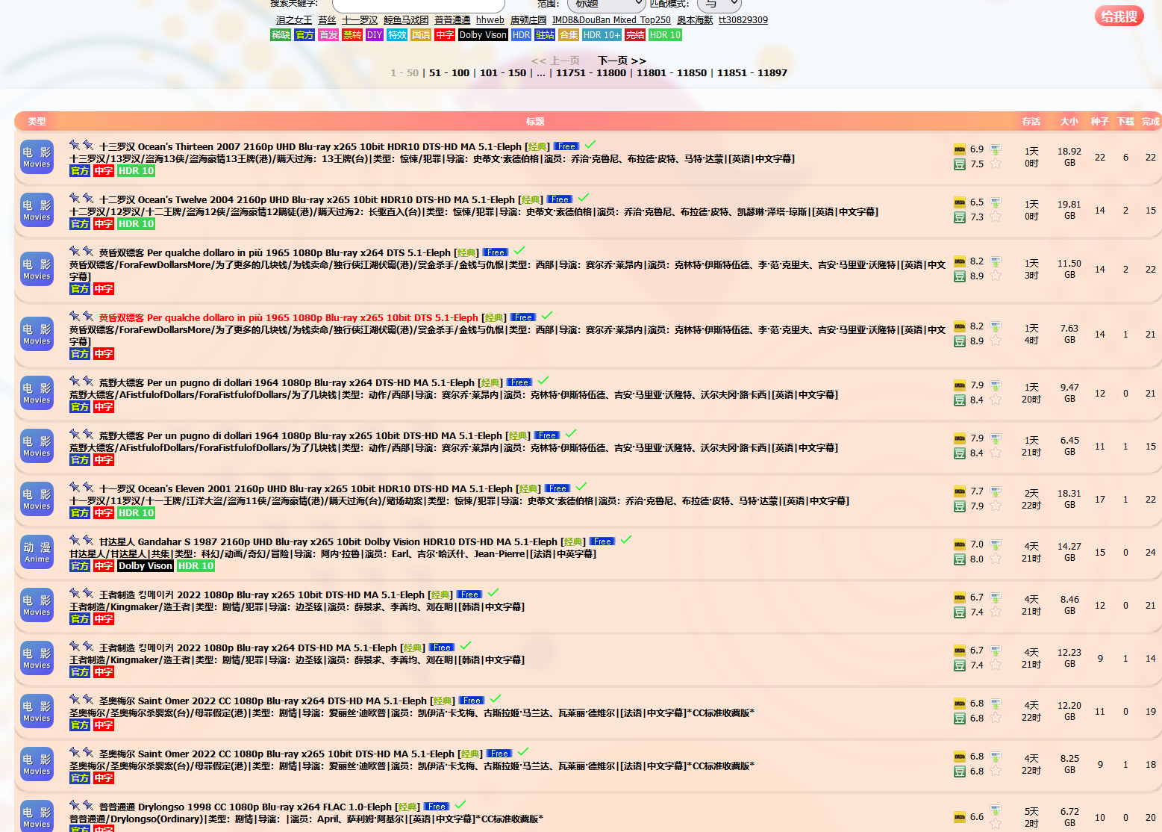The height and width of the screenshot is (832, 1162).
Task: Open IMDb icon for Ocean's Eleven rating 7.7
Action: coord(960,491)
